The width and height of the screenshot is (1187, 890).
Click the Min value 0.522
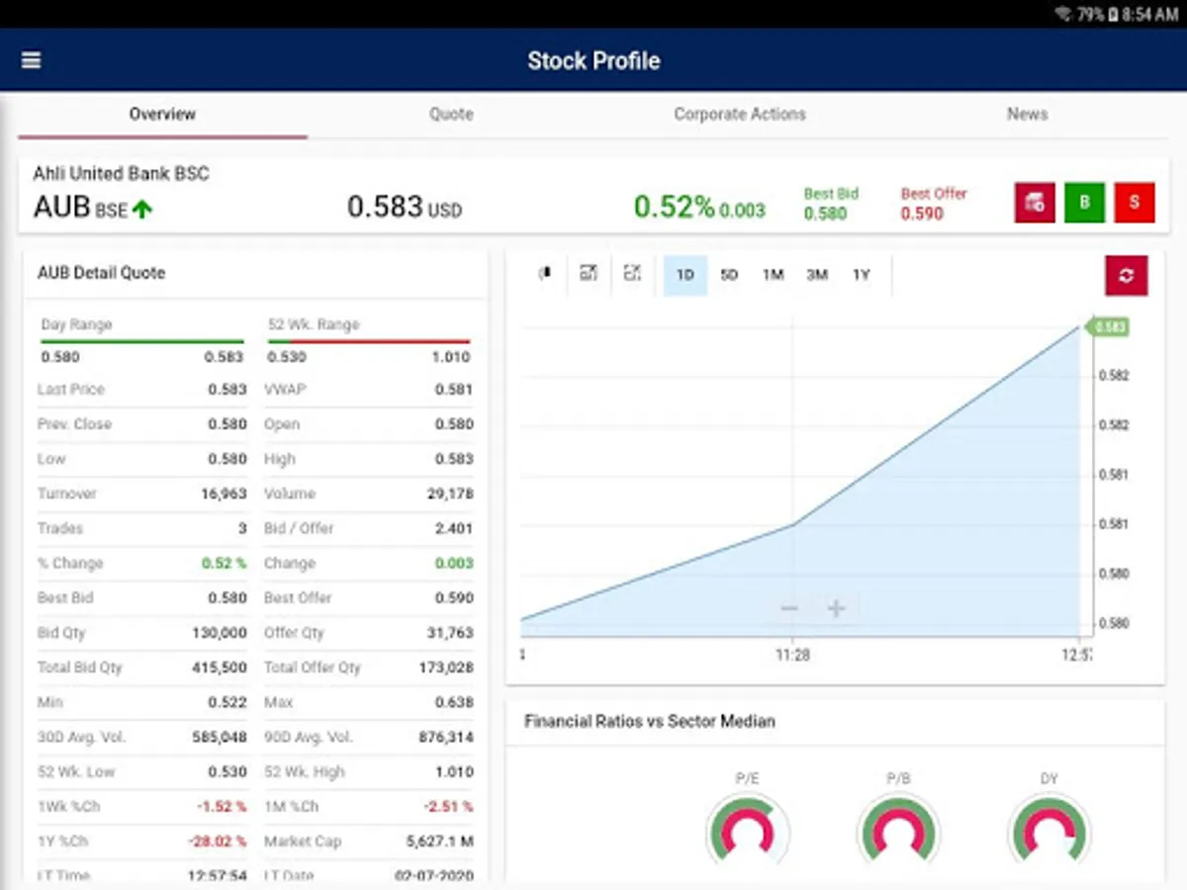(x=228, y=702)
